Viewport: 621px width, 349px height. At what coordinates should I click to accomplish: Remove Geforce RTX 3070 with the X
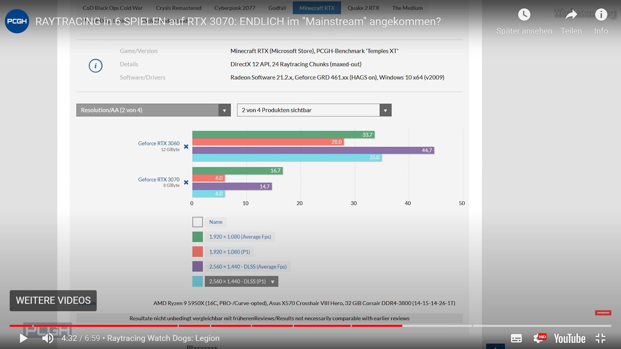point(186,183)
